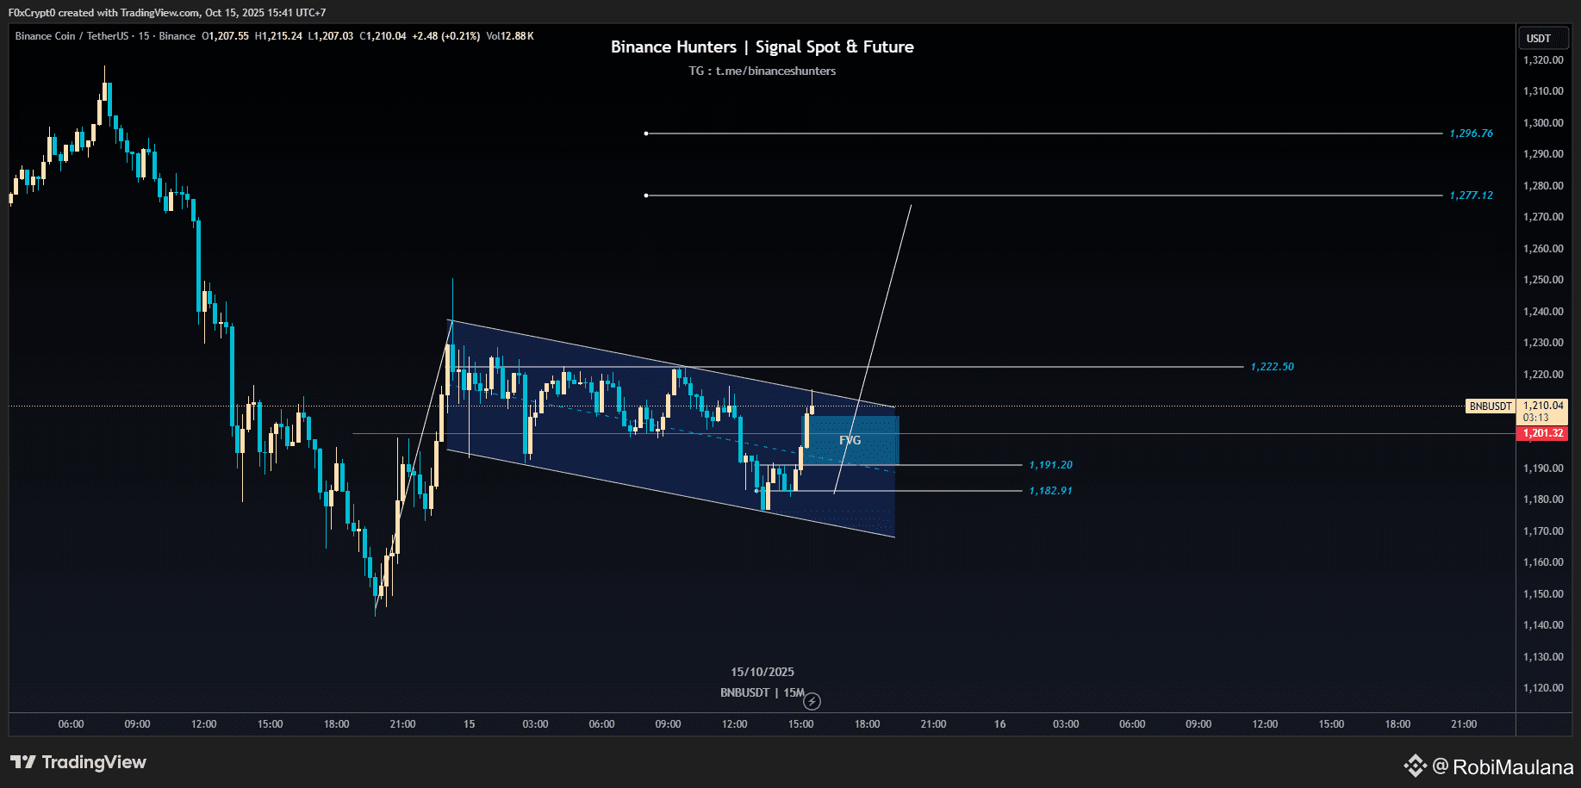
Task: Click the 1,120.00 price axis label
Action: pos(1543,688)
